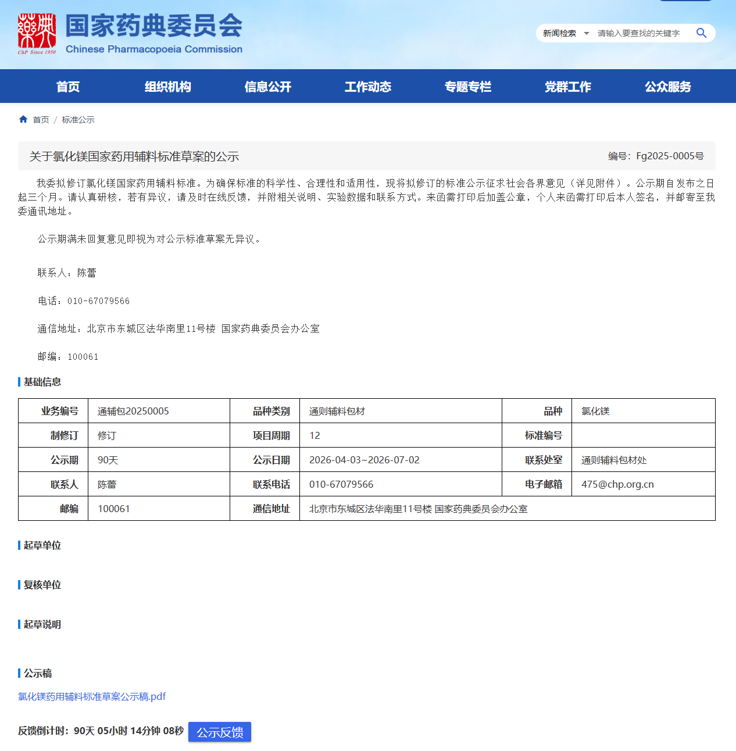Click the phone number 010-67079566 in table
736x751 pixels.
point(341,484)
